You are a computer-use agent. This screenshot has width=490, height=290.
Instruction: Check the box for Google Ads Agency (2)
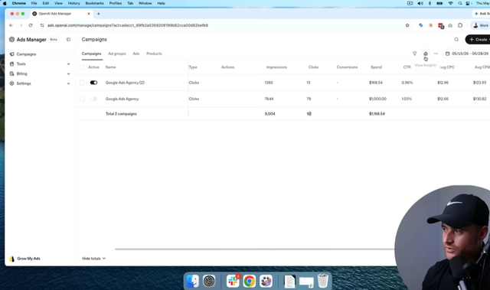(x=82, y=83)
